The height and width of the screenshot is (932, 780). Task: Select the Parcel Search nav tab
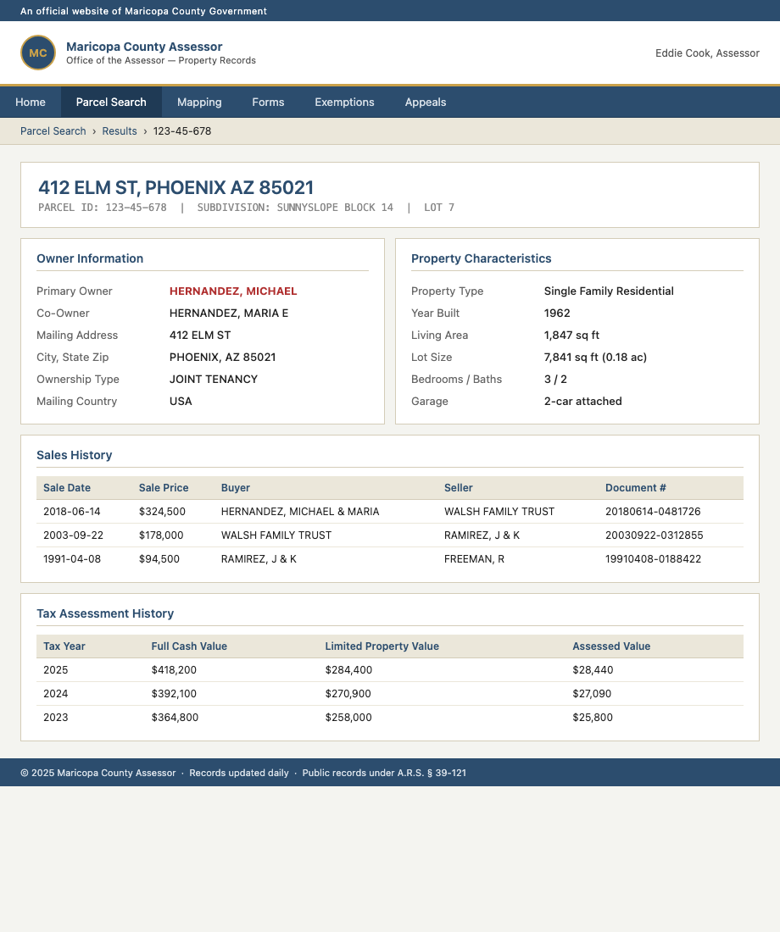[111, 102]
